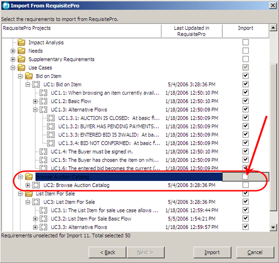Click the Supplementary Requirements folder icon
Screen dimensions: 279x263
tap(21, 59)
